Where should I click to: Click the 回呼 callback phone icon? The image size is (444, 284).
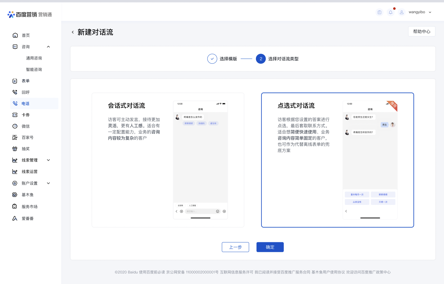pyautogui.click(x=15, y=92)
